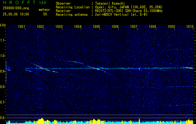
Task: Click the 0.9 kHz frequency label
Action: 2,71
